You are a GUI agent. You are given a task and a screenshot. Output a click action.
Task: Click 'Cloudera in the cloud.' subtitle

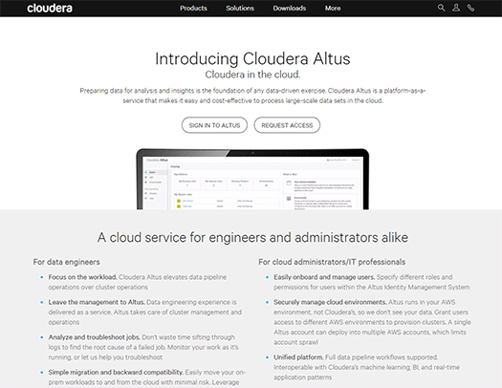(x=252, y=75)
